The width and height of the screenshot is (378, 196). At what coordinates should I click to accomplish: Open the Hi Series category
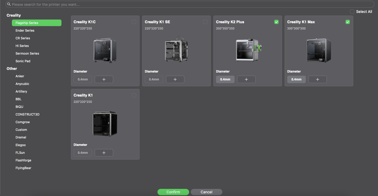point(22,46)
